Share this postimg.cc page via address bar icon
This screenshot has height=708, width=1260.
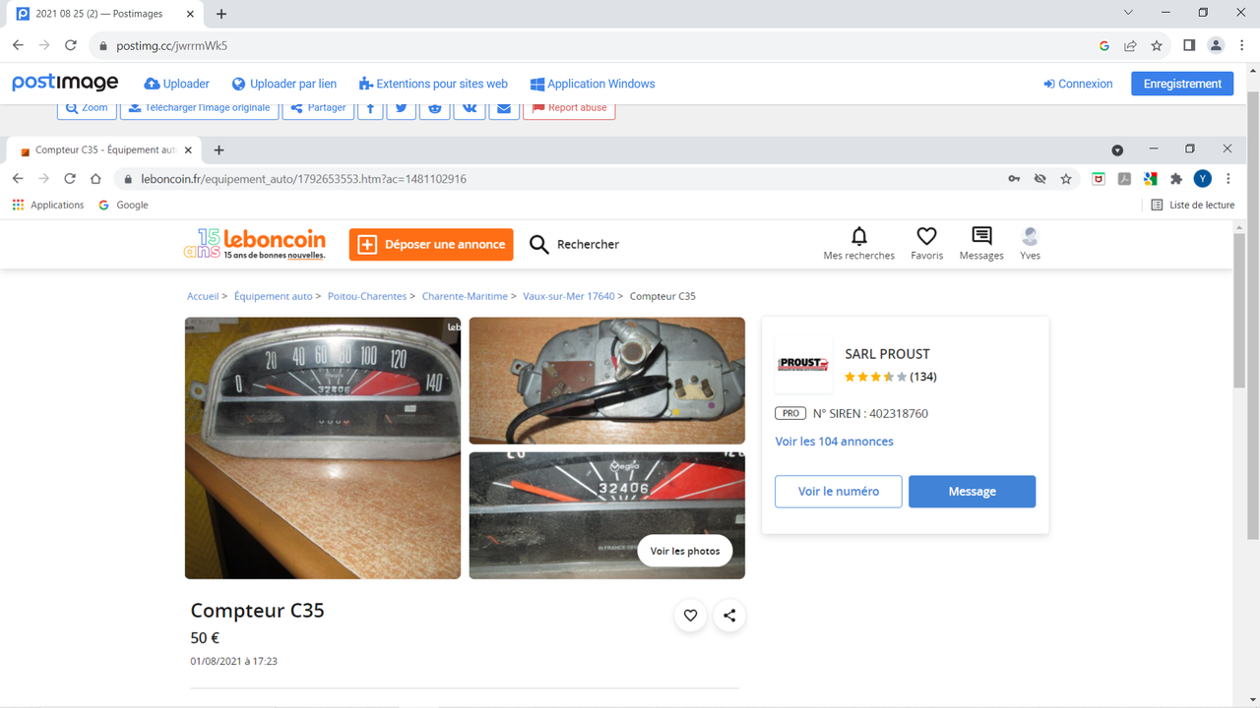[x=1130, y=45]
